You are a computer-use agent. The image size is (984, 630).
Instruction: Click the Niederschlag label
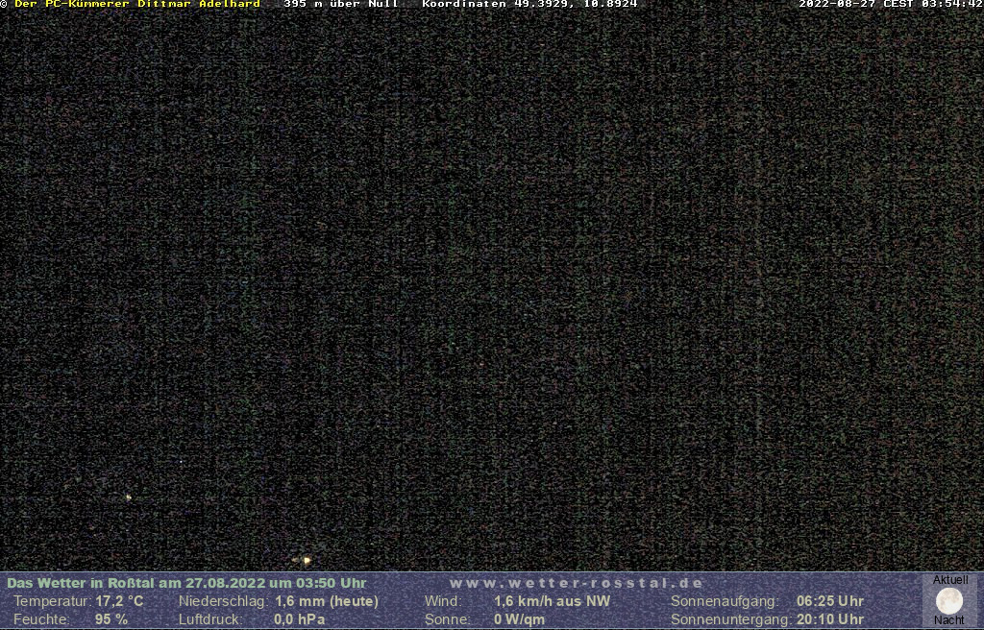(x=223, y=601)
